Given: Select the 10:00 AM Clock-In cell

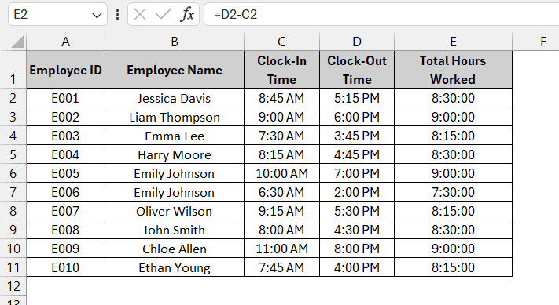Looking at the screenshot, I should pyautogui.click(x=281, y=173).
